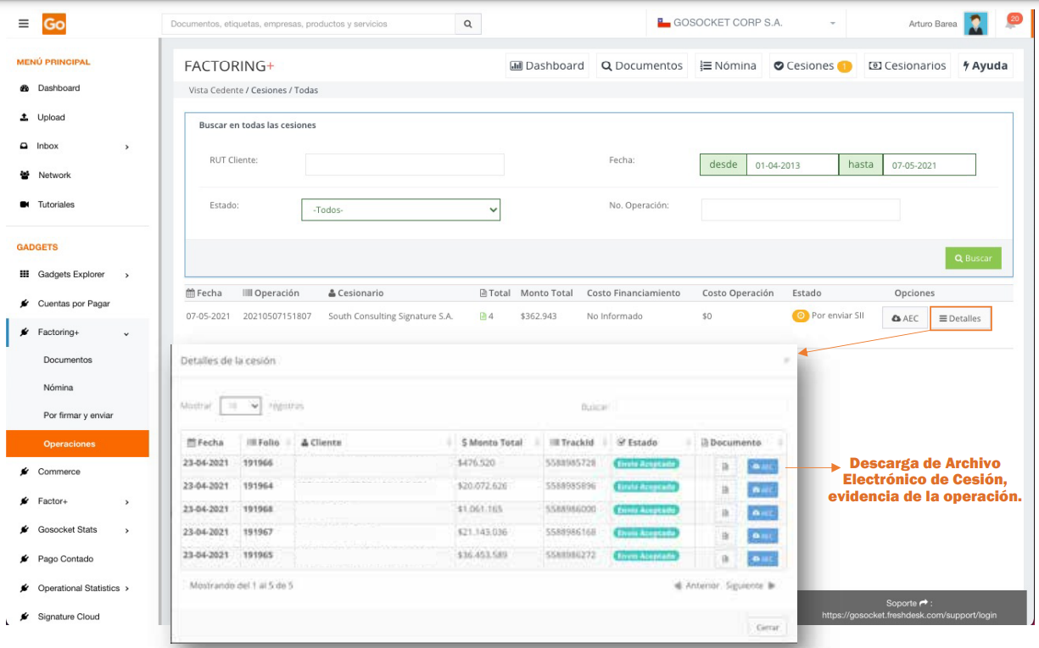
Task: Open the Estado -Todos- dropdown
Action: [400, 209]
